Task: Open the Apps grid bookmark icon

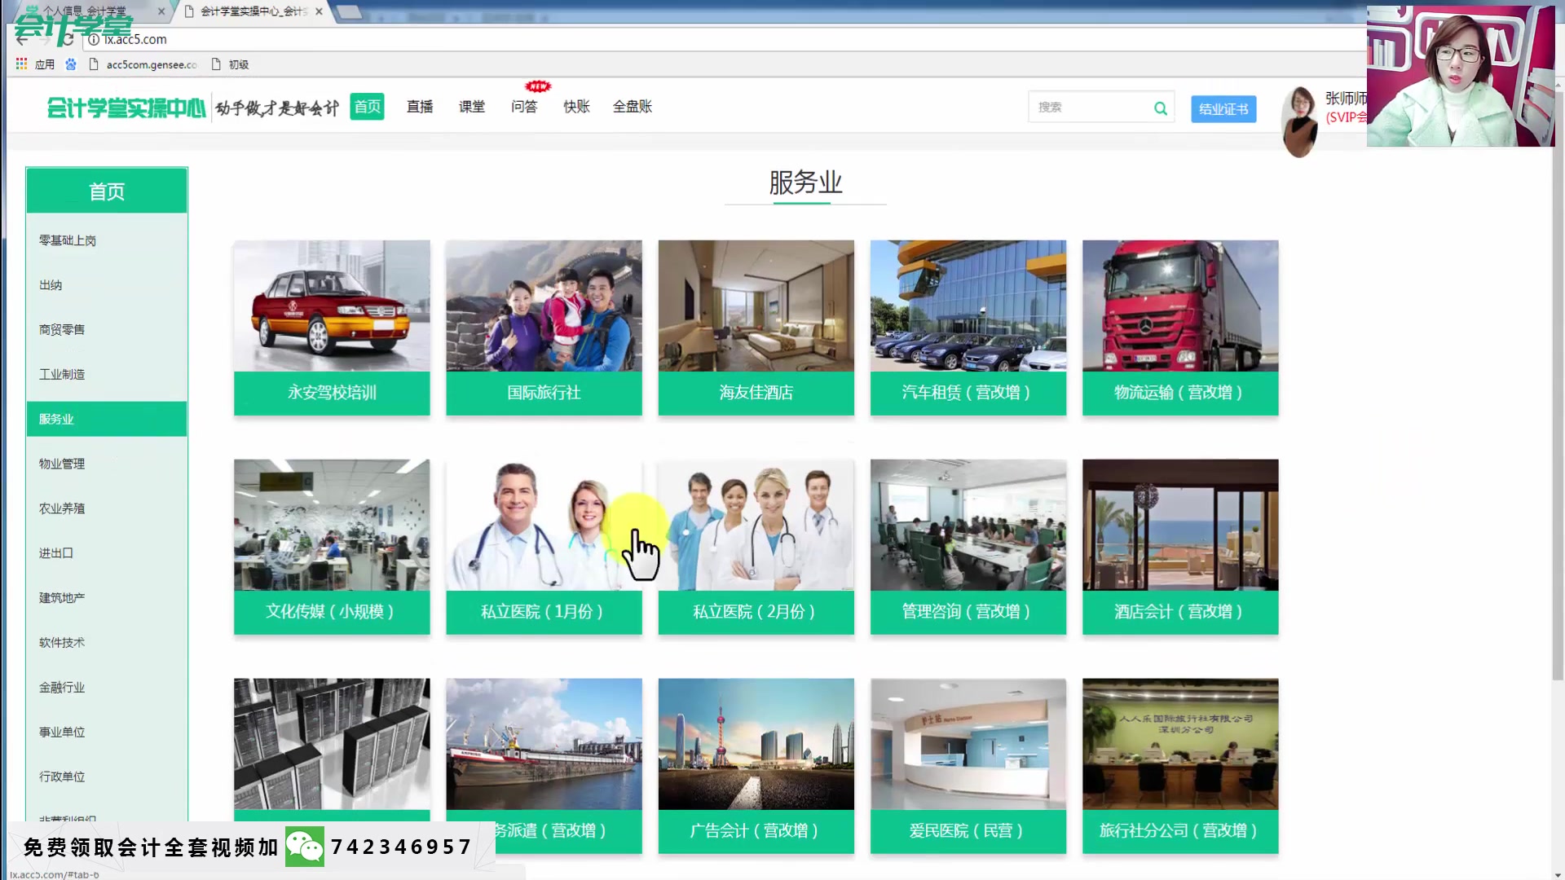Action: [22, 64]
